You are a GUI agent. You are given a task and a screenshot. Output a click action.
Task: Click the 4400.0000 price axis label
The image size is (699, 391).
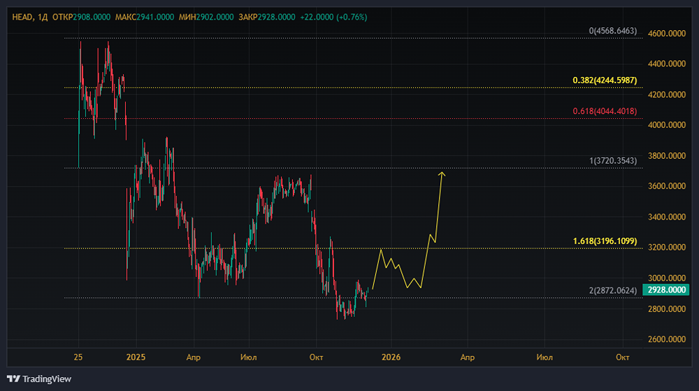[667, 64]
